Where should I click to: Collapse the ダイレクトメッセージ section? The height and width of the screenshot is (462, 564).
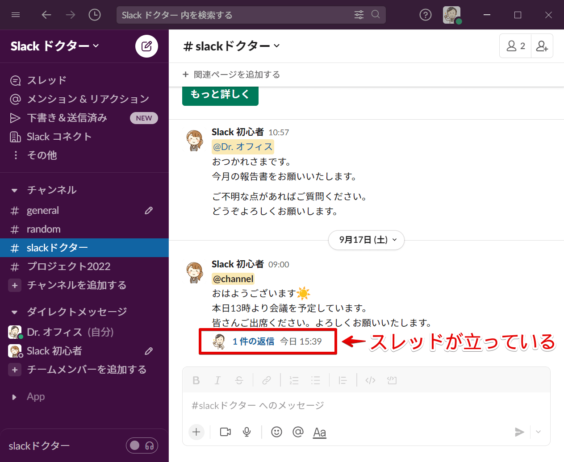(x=14, y=312)
